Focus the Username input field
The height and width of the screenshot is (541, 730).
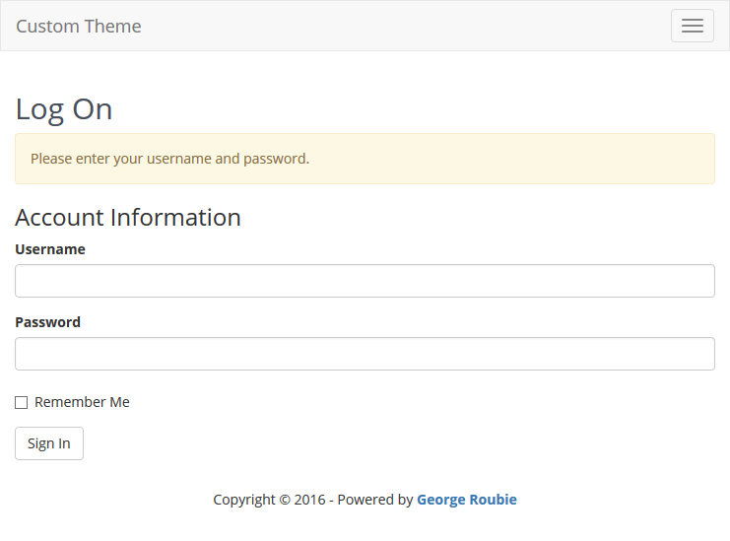[365, 281]
